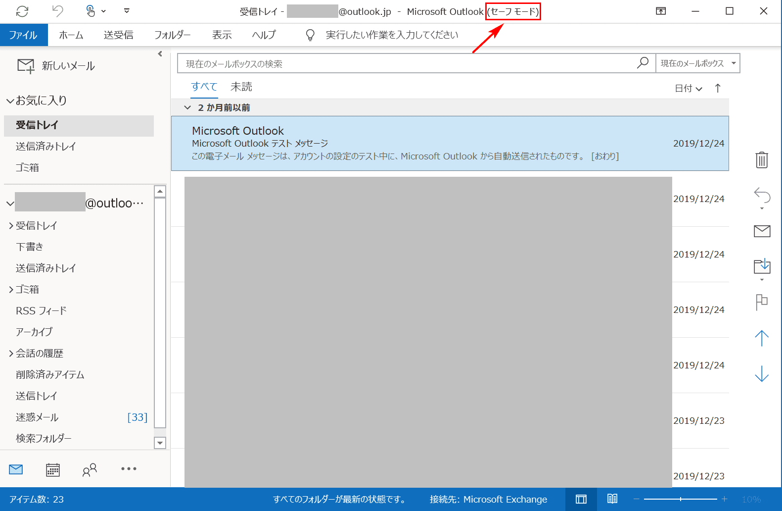Click folder pane scroll up arrow
The width and height of the screenshot is (782, 511).
[x=160, y=192]
